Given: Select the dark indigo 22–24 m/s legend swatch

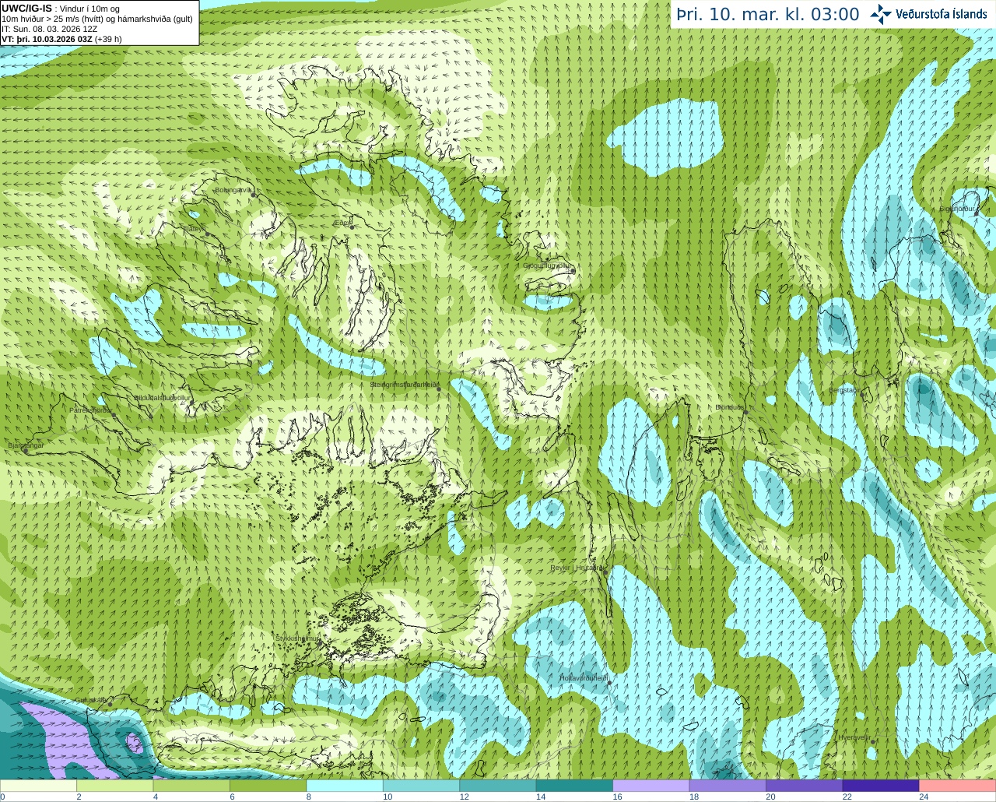Looking at the screenshot, I should (881, 786).
